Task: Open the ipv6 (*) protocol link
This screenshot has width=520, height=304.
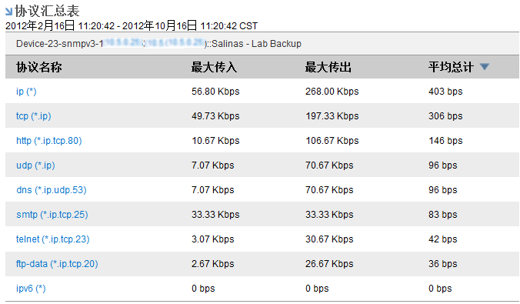Action: pyautogui.click(x=31, y=289)
